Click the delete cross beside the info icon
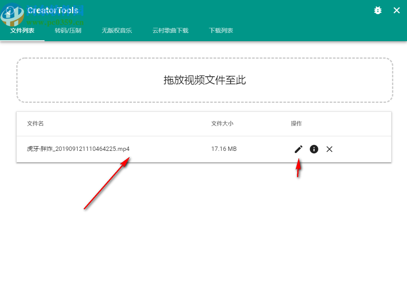The height and width of the screenshot is (300, 407). point(329,149)
